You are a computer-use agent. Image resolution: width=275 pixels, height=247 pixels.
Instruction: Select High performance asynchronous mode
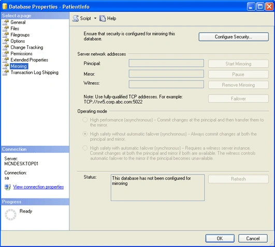(85, 120)
